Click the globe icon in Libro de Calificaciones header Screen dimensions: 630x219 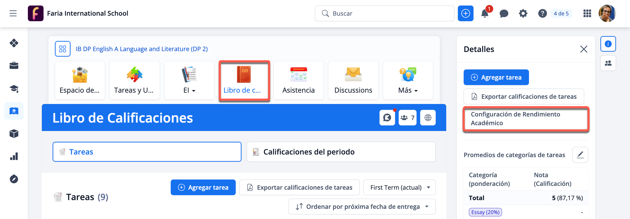point(428,118)
